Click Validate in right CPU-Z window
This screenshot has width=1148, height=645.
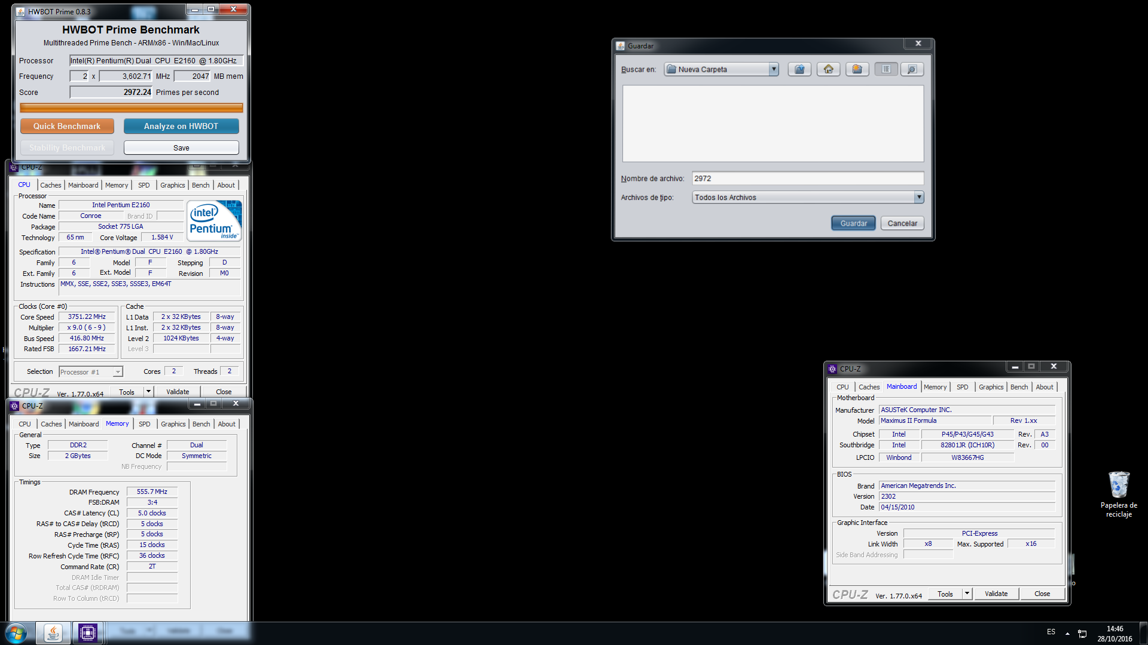click(996, 594)
